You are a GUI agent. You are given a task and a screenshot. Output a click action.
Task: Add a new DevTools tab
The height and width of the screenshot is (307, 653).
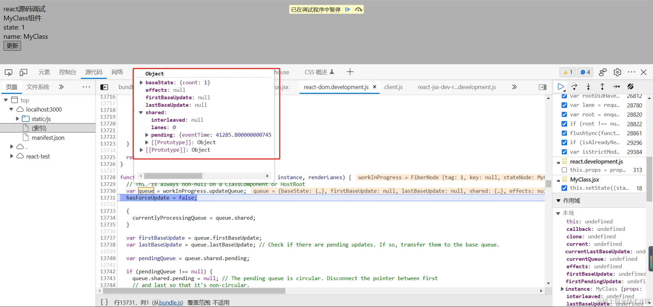[x=350, y=72]
